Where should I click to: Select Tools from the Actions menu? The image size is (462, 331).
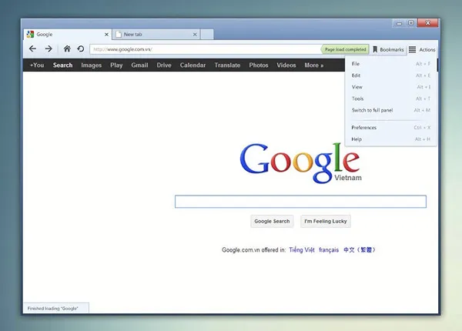(357, 99)
